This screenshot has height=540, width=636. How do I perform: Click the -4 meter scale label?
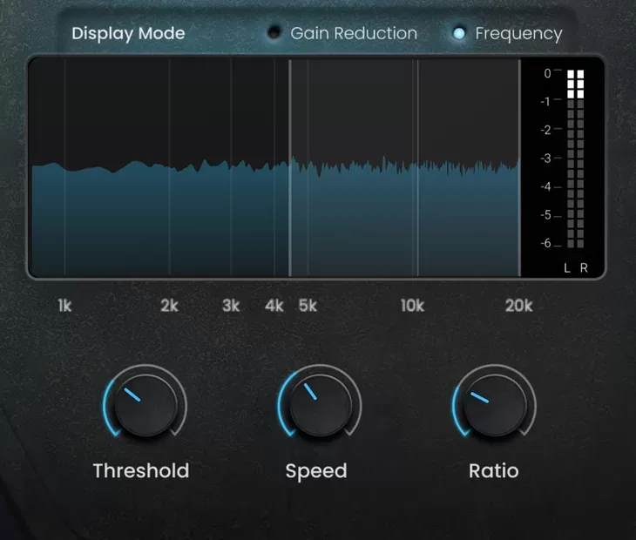click(x=545, y=186)
